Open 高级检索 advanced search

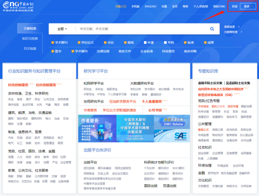(230, 26)
